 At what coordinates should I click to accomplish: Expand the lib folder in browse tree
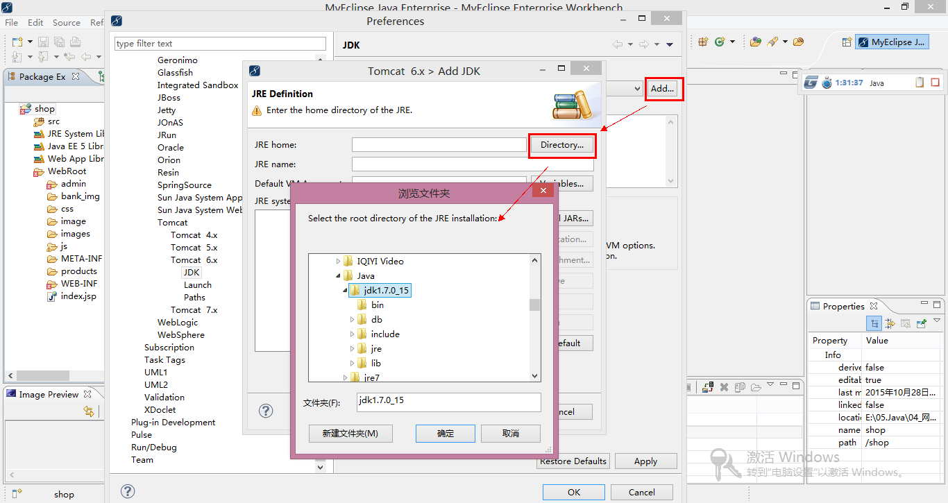coord(353,364)
